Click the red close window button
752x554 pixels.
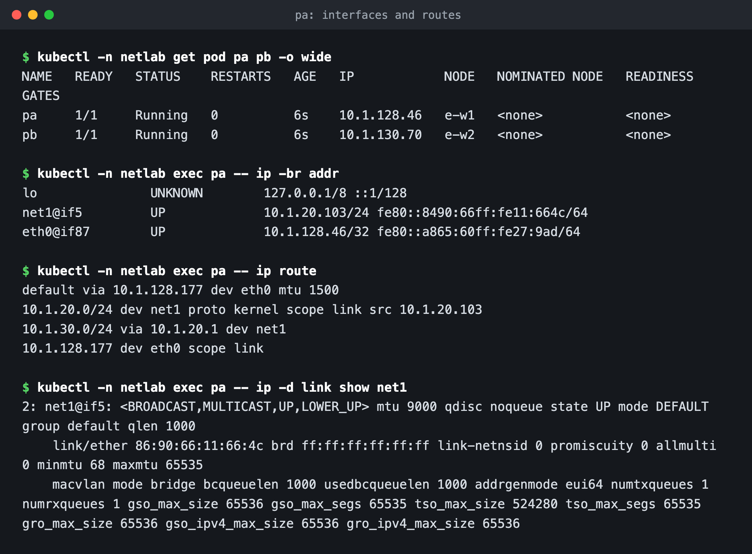pos(17,15)
